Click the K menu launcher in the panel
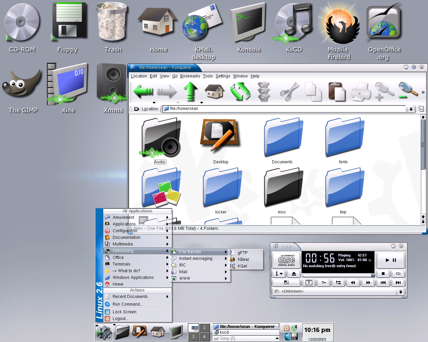The width and height of the screenshot is (428, 342). [104, 332]
